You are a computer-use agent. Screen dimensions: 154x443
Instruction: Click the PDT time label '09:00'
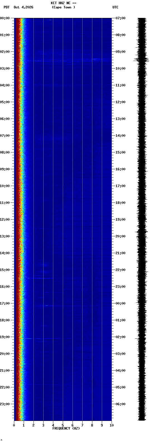coord(5,169)
